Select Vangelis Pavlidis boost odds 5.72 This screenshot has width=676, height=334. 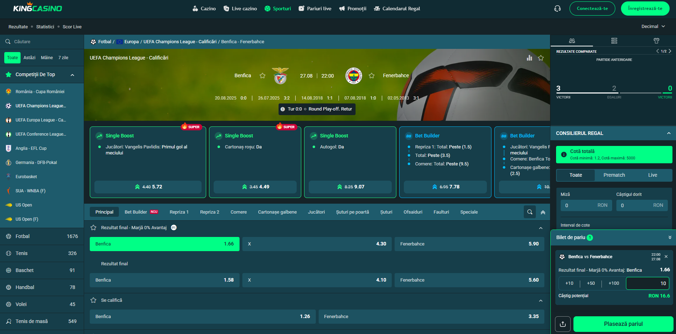coord(148,187)
